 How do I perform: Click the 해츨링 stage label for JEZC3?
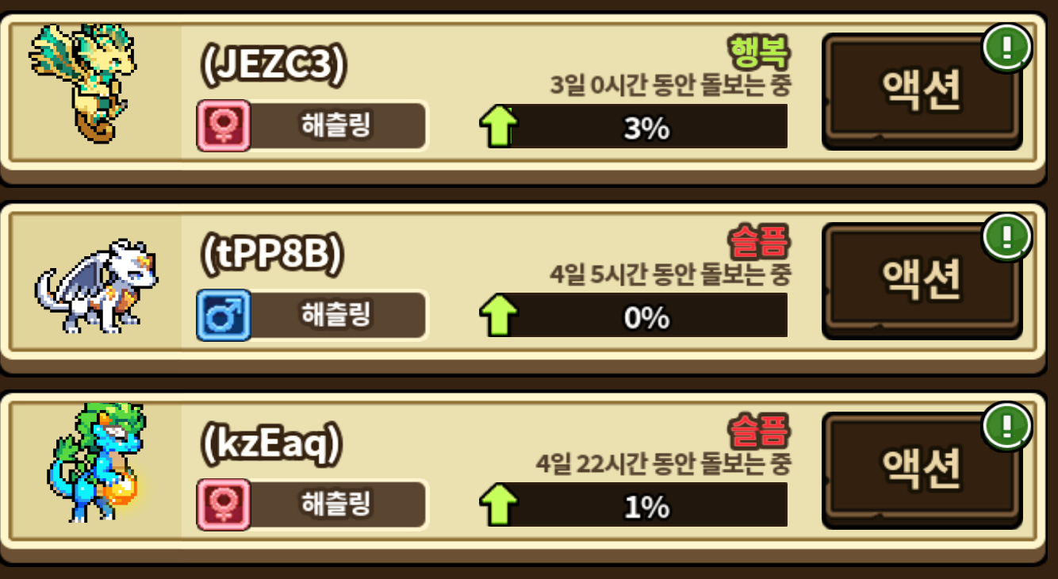pos(336,125)
